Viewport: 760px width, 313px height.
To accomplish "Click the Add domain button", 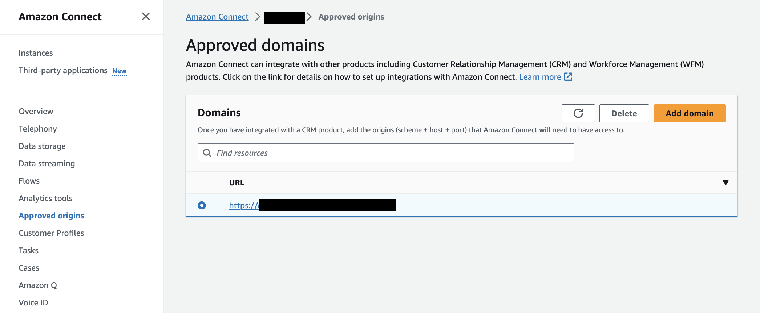I will (x=689, y=113).
